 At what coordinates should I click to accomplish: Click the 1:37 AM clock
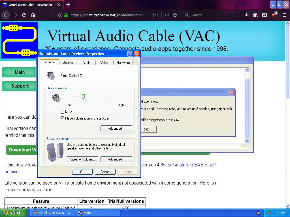[x=280, y=213]
